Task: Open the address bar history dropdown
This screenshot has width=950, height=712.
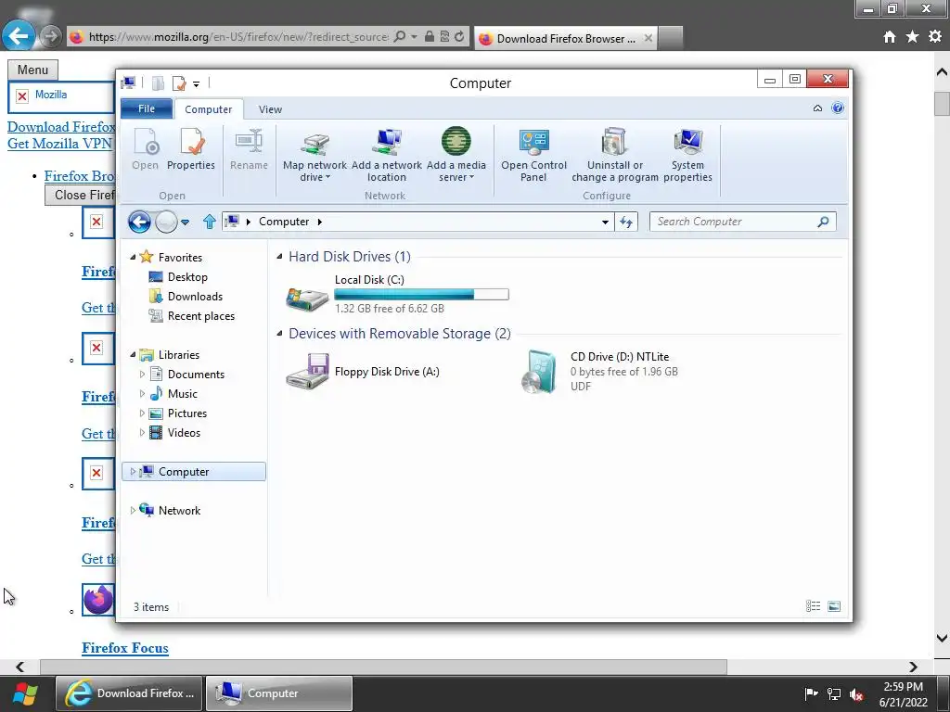Action: point(605,222)
